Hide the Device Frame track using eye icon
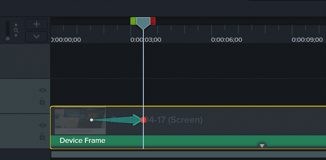This screenshot has width=326, height=160. click(x=43, y=125)
